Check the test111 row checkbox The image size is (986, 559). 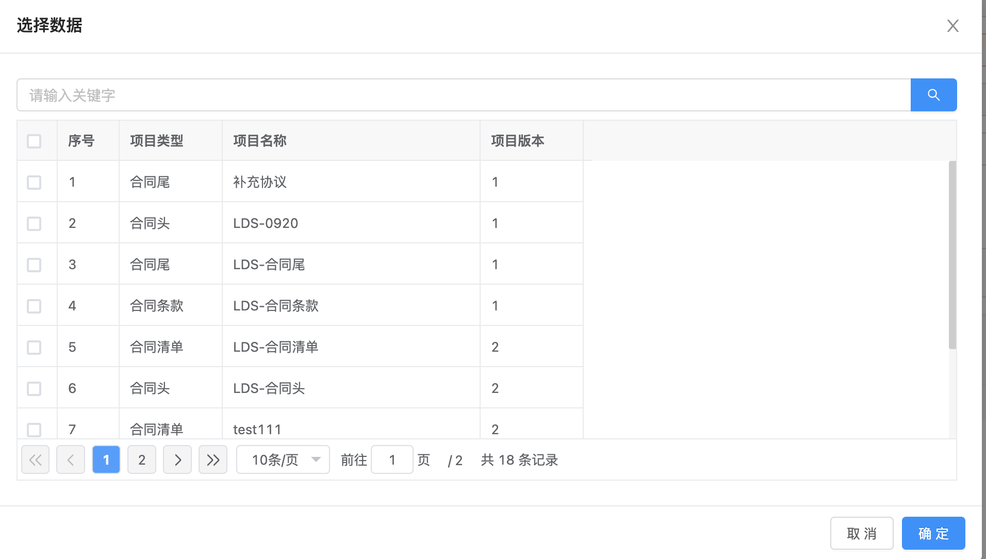click(x=34, y=429)
